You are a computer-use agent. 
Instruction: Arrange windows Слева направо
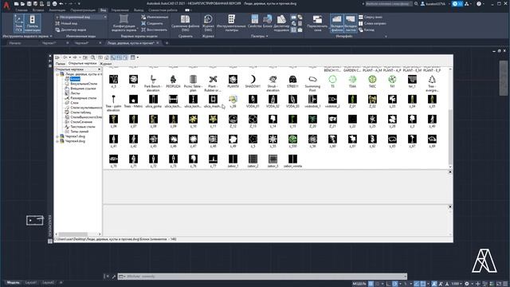click(x=372, y=23)
